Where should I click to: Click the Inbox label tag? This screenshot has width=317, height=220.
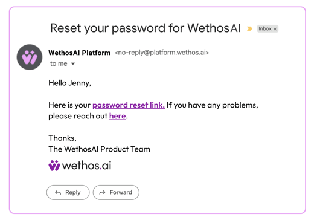tap(267, 29)
